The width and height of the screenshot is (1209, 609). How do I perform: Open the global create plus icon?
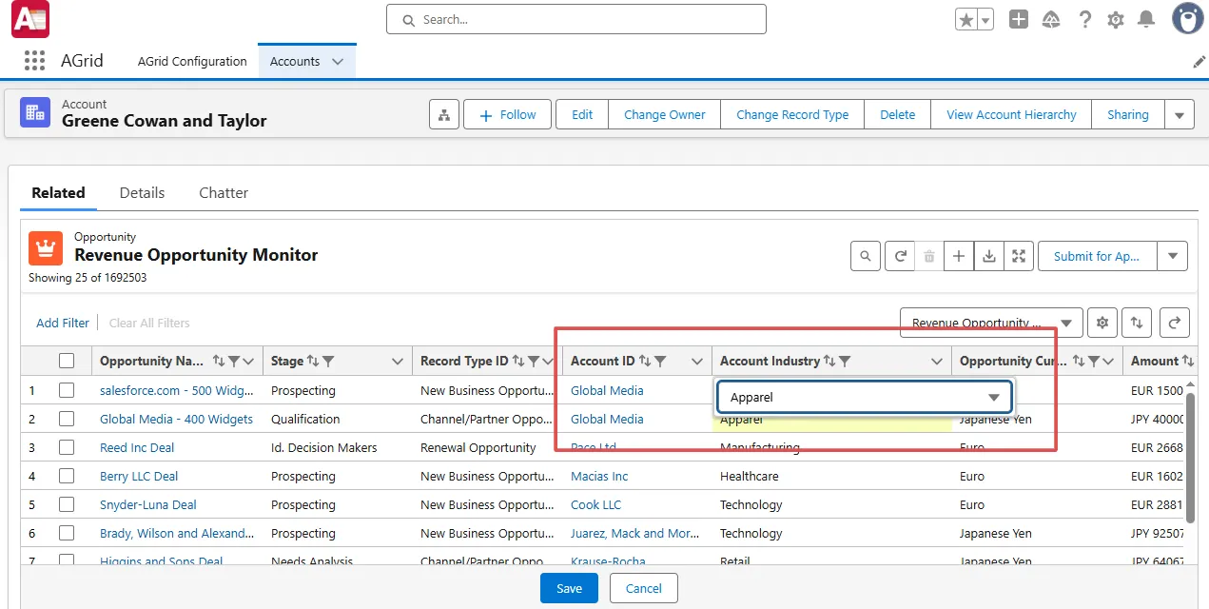click(1019, 20)
